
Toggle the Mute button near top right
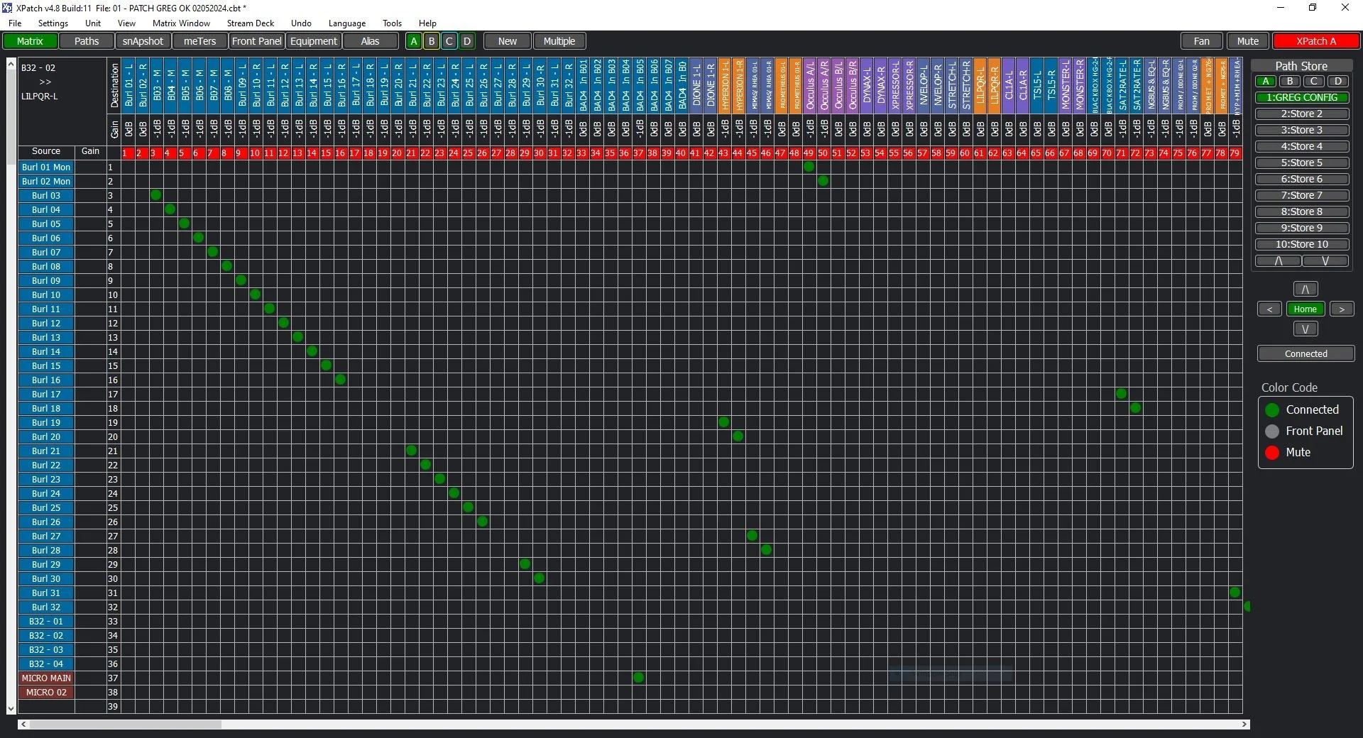click(1248, 40)
